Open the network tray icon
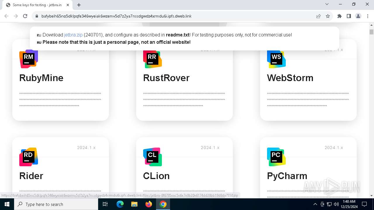Viewport: 374px width, 210px height. pos(329,204)
